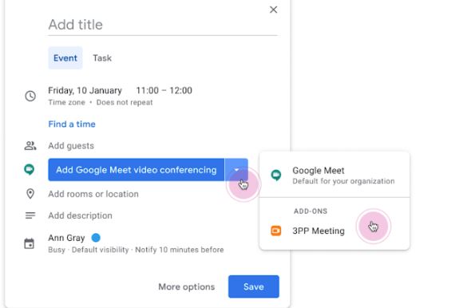Click the calendar icon beside Ann Gray
This screenshot has height=308, width=451.
(29, 243)
